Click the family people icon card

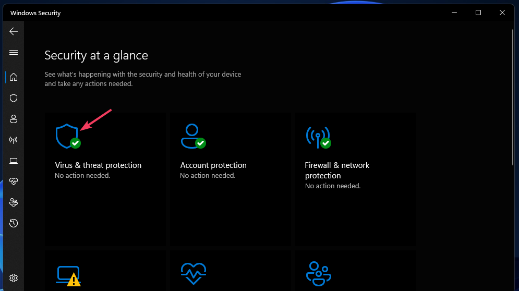click(x=318, y=274)
